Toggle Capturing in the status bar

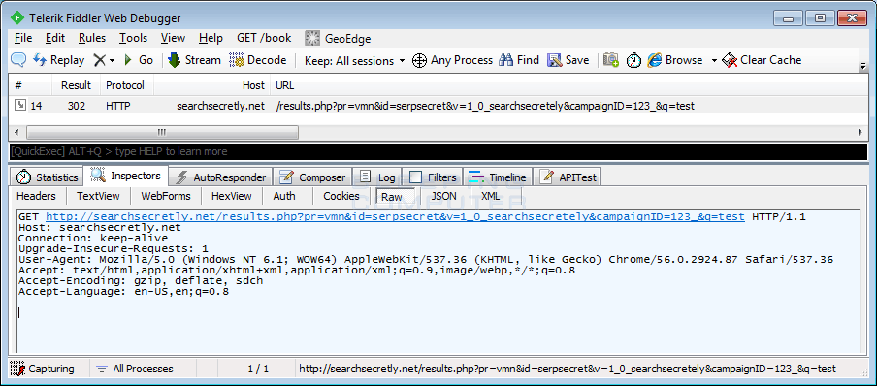click(x=43, y=369)
